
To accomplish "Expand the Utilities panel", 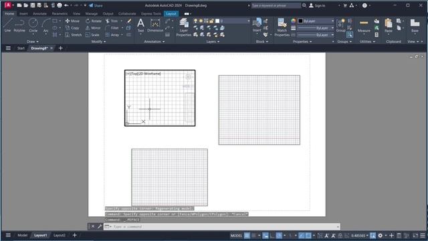I will pos(367,42).
